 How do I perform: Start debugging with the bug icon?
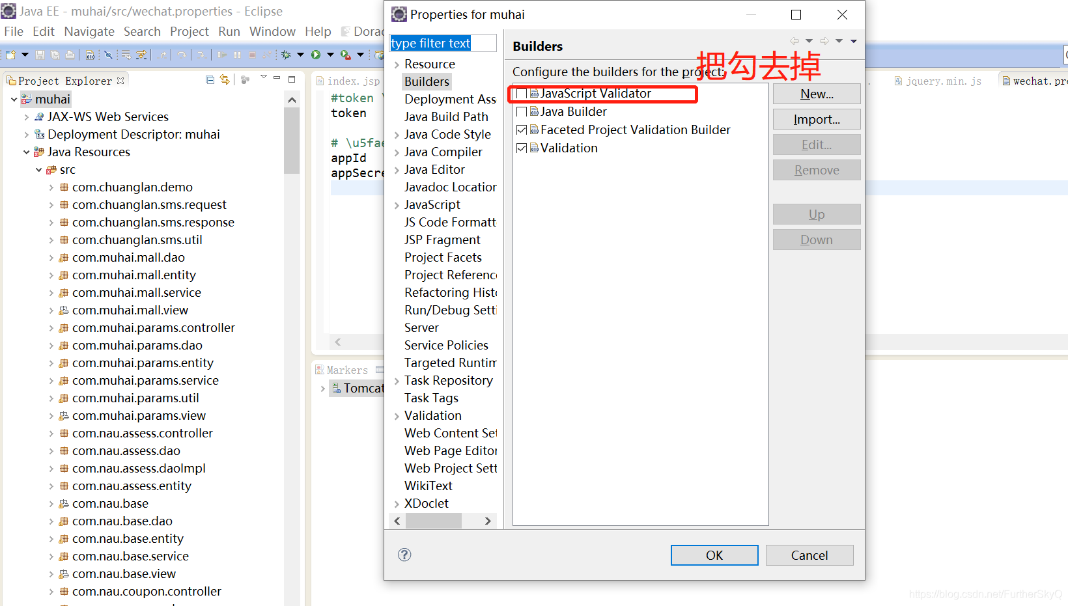tap(285, 55)
